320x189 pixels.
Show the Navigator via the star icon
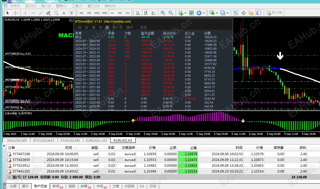[x=251, y=13]
